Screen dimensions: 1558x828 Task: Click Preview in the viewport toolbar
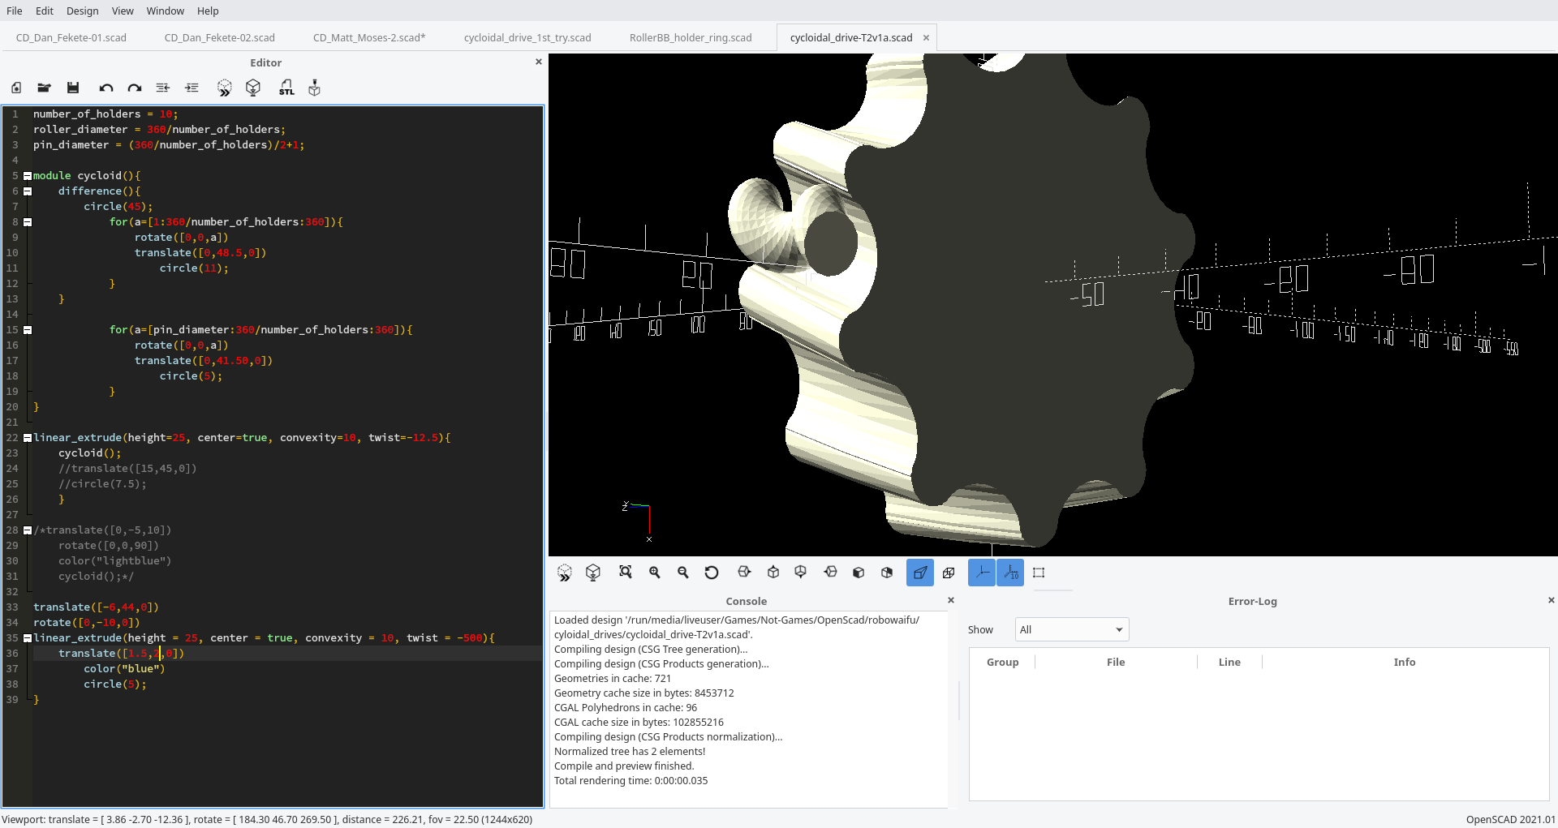tap(565, 573)
